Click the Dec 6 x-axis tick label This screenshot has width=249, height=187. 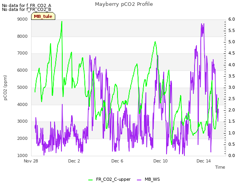pos(117,161)
